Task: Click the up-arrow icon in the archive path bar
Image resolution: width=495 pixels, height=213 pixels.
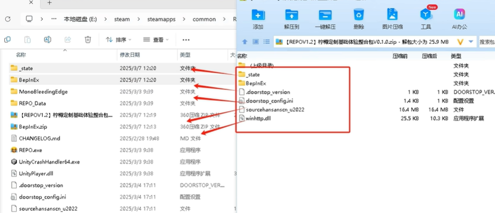Action: [245, 42]
